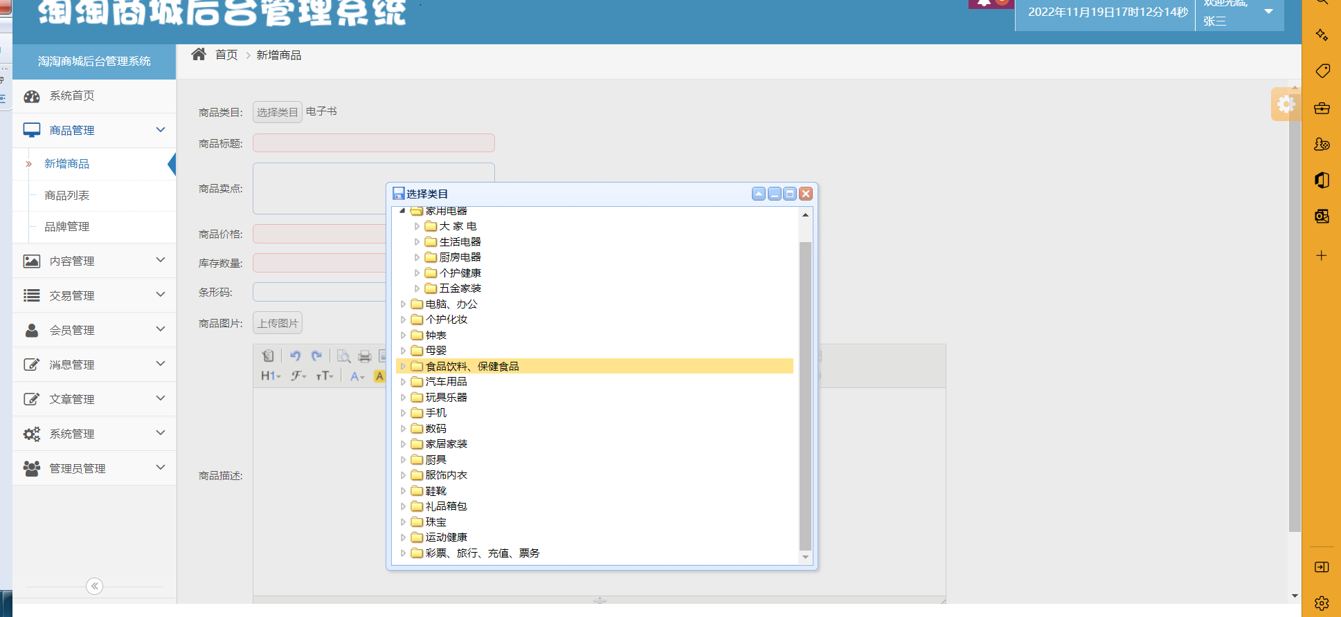Screen dimensions: 1341x617
Task: Open 系统首页 dashboard icon in sidebar
Action: (32, 96)
